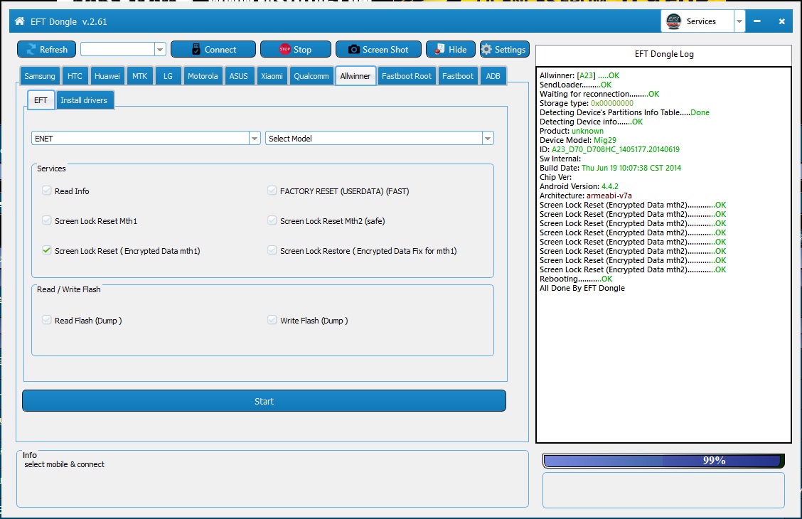
Task: Select the ASUS tab
Action: [238, 75]
